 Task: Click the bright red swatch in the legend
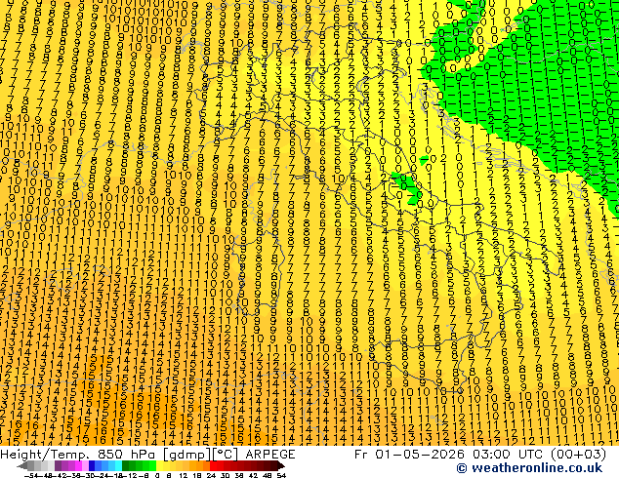213,465
